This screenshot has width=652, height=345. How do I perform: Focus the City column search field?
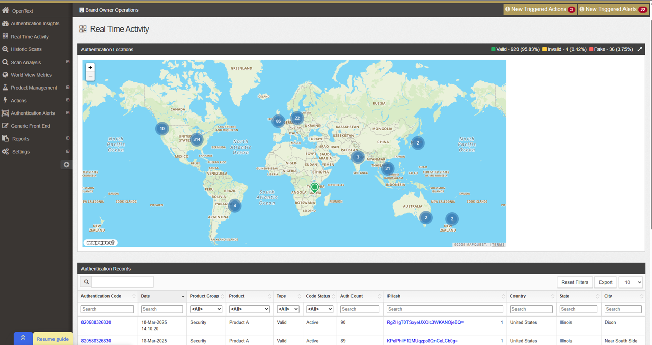[x=623, y=309]
